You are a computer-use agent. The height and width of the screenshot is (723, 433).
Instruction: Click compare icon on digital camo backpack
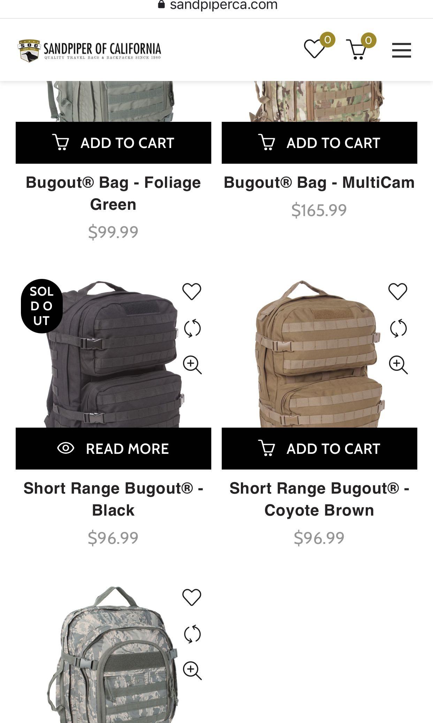(x=192, y=634)
